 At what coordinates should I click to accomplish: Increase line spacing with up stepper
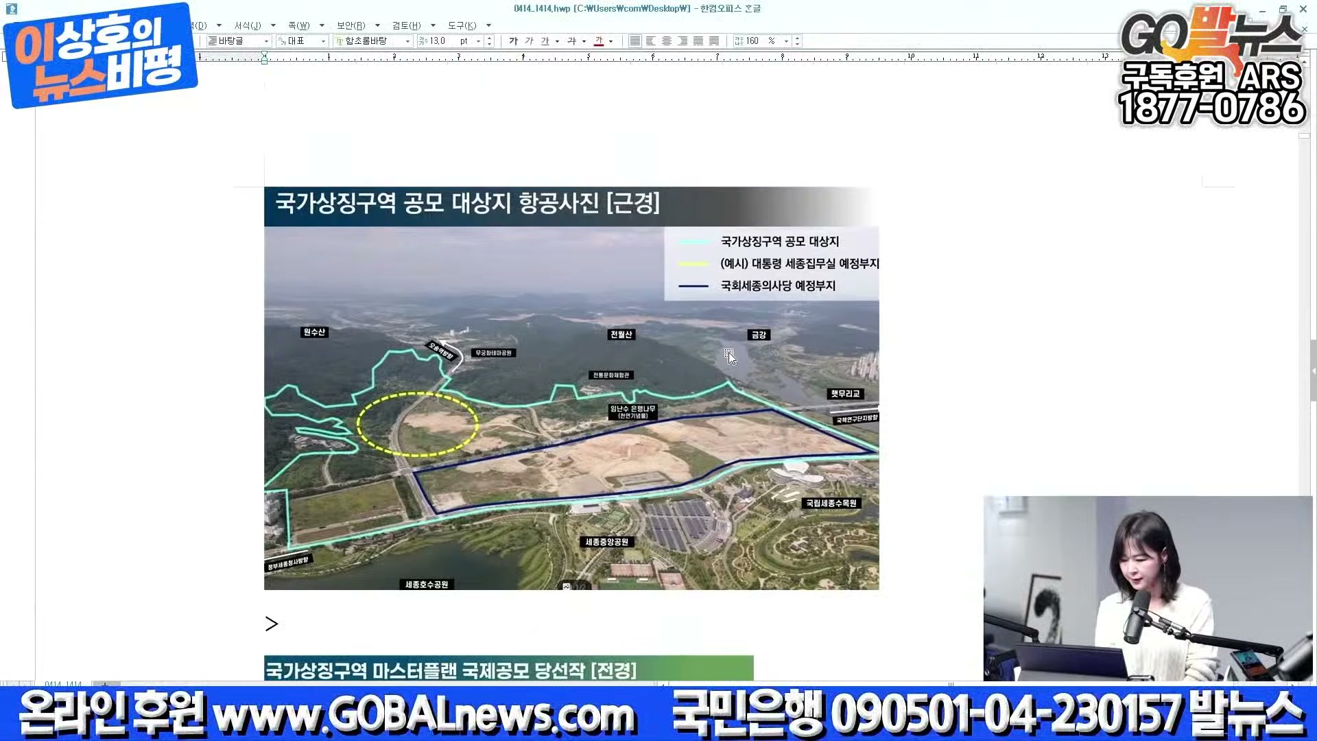click(x=797, y=38)
